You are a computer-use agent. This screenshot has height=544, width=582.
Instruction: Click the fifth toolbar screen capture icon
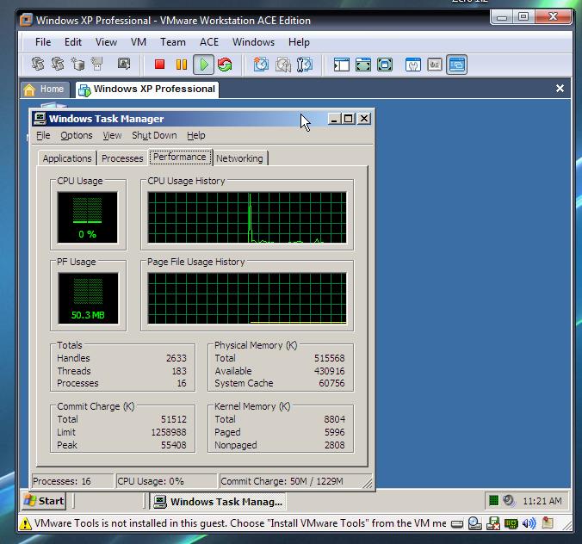coord(124,64)
